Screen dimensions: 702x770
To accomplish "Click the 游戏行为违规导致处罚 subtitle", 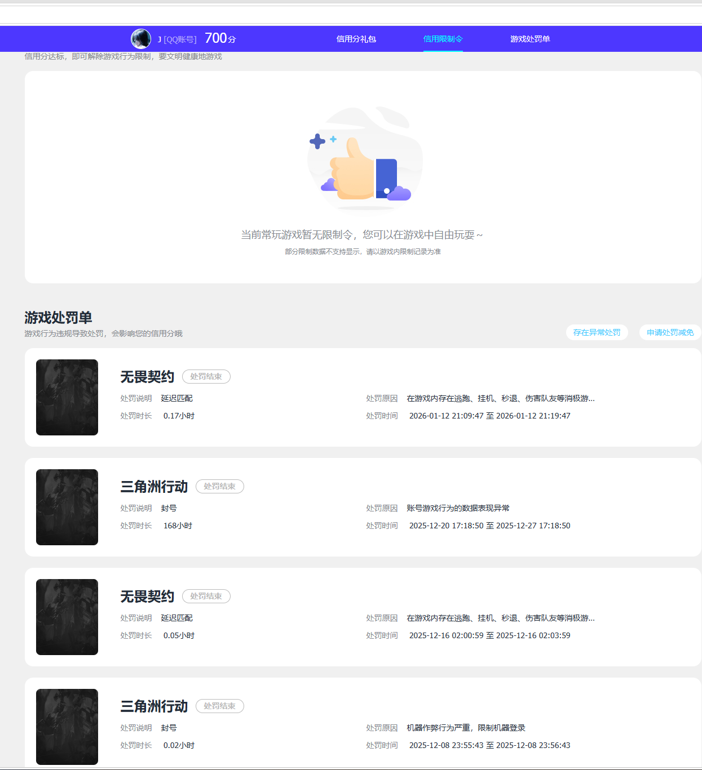I will (x=103, y=333).
